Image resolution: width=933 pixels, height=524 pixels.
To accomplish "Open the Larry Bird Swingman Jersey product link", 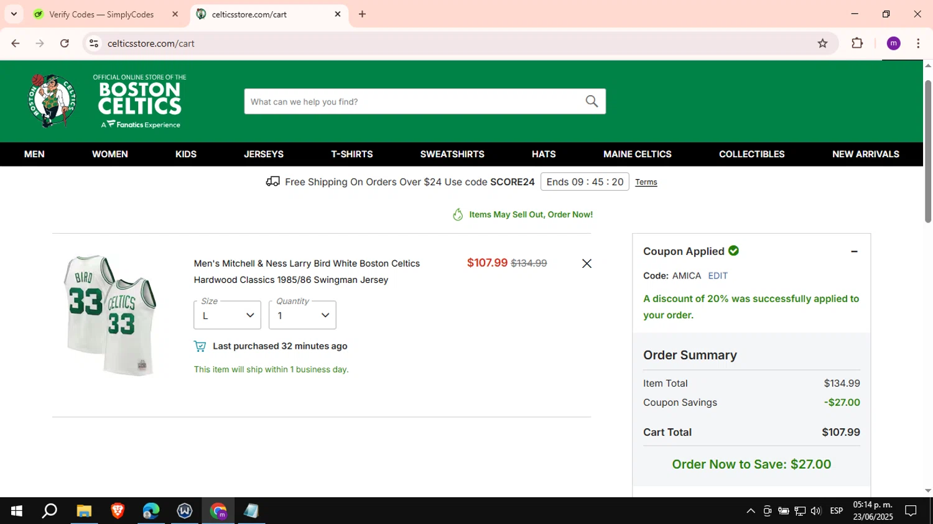I will (x=307, y=272).
